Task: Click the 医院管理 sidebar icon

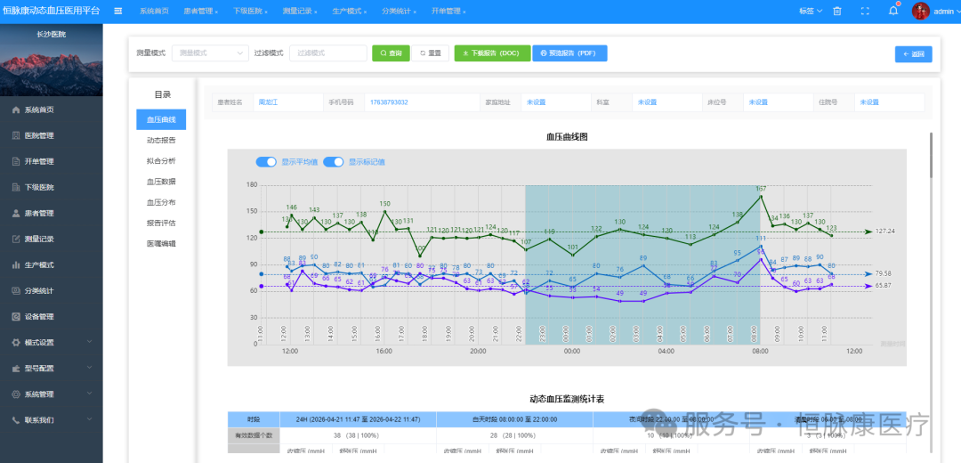Action: coord(16,135)
